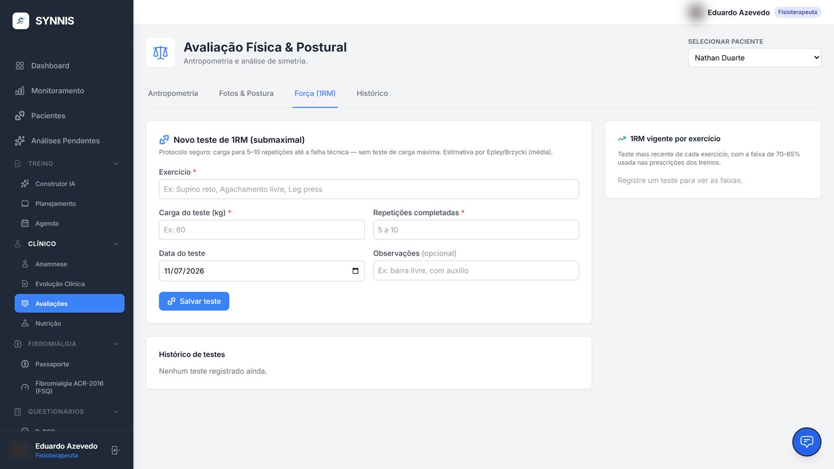Click the 'Histórico de testes' heading
Viewport: 834px width, 469px height.
192,354
